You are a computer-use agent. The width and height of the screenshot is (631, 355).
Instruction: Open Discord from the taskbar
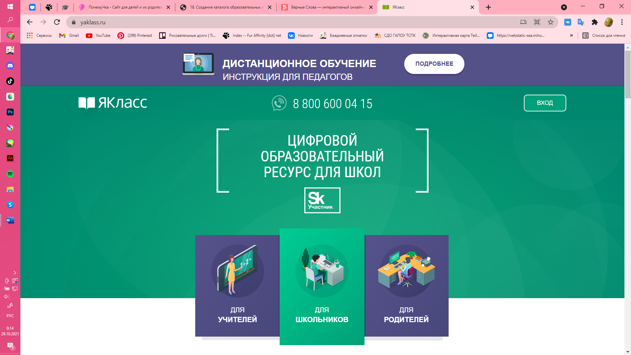coord(10,66)
